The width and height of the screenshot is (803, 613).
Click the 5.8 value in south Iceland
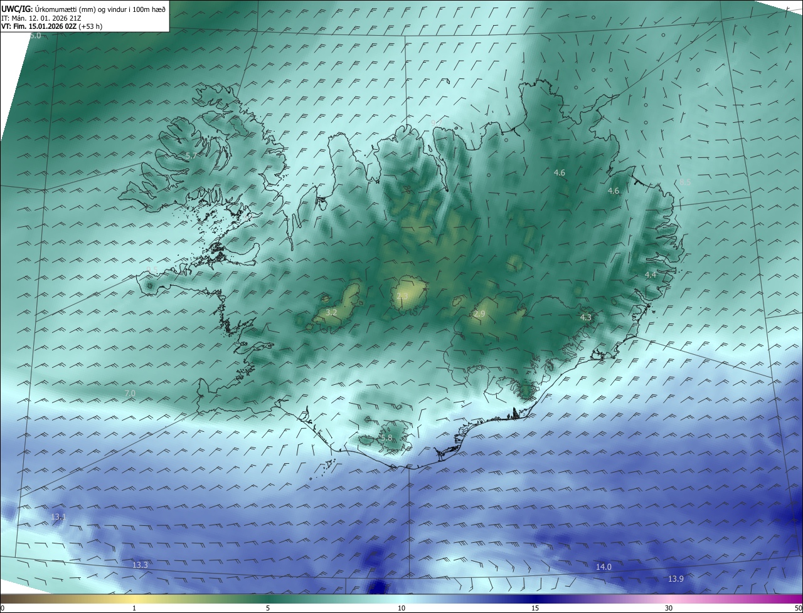coord(386,437)
